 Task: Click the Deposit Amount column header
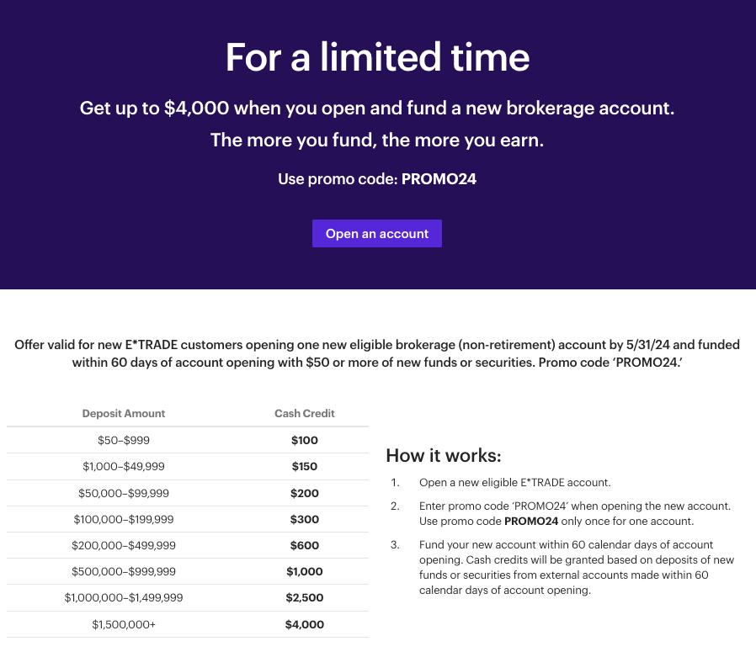point(124,413)
